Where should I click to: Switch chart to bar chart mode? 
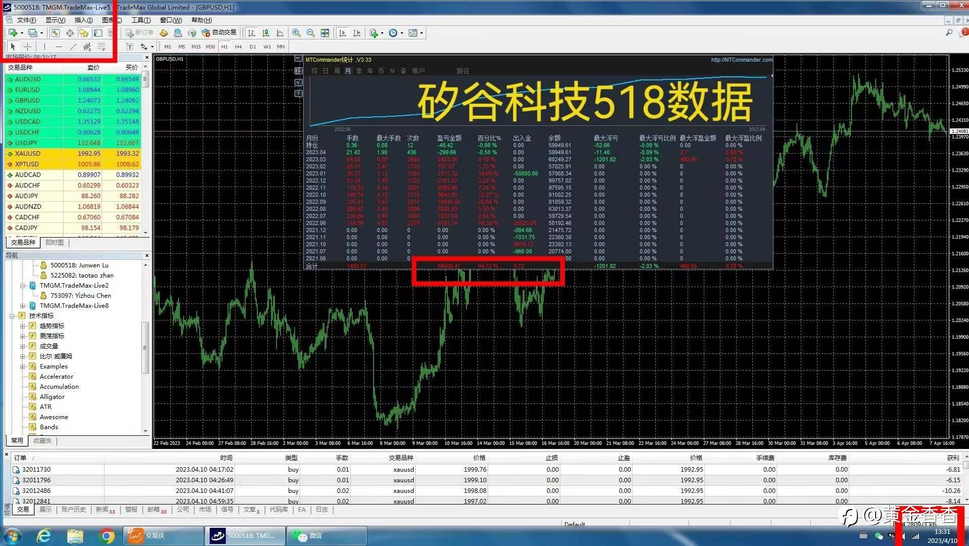[252, 33]
